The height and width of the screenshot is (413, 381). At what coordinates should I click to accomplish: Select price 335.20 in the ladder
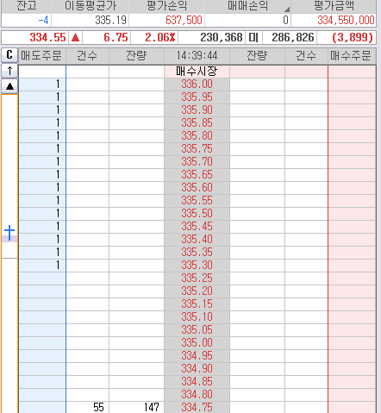(197, 291)
